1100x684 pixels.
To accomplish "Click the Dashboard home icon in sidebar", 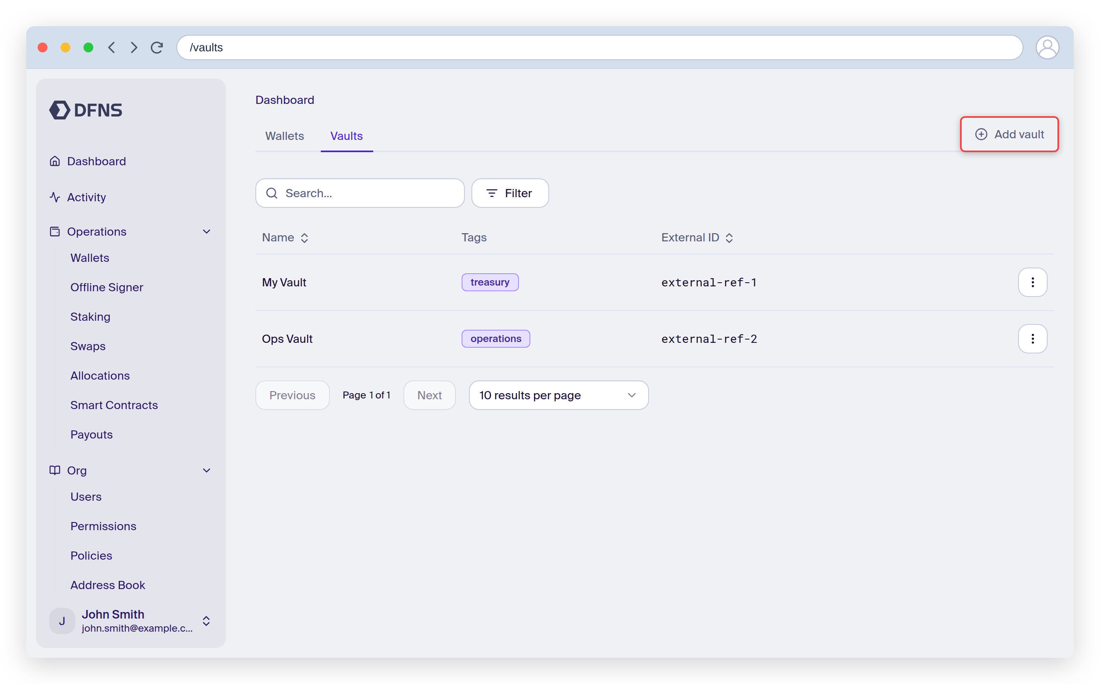I will [x=55, y=161].
